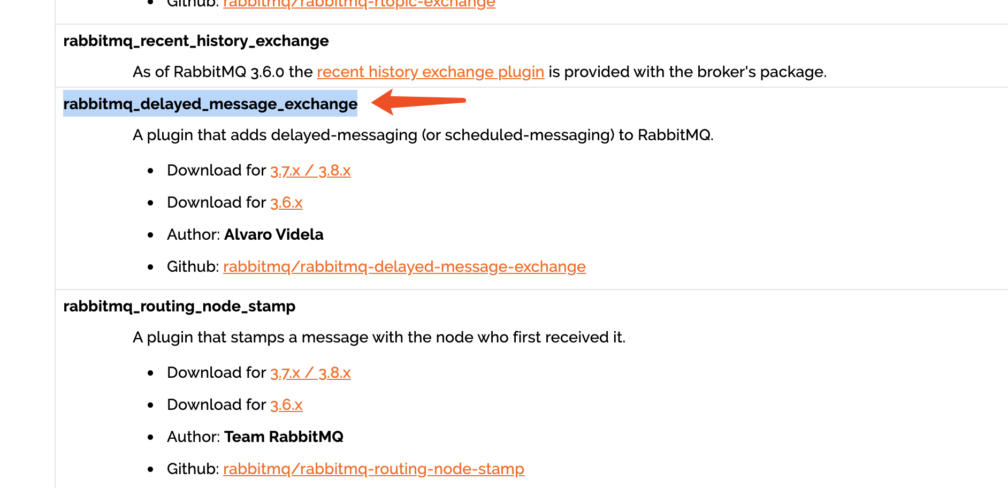Click the highlighted rabbitmq_delayed_message_exchange heading
1008x488 pixels.
tap(210, 104)
